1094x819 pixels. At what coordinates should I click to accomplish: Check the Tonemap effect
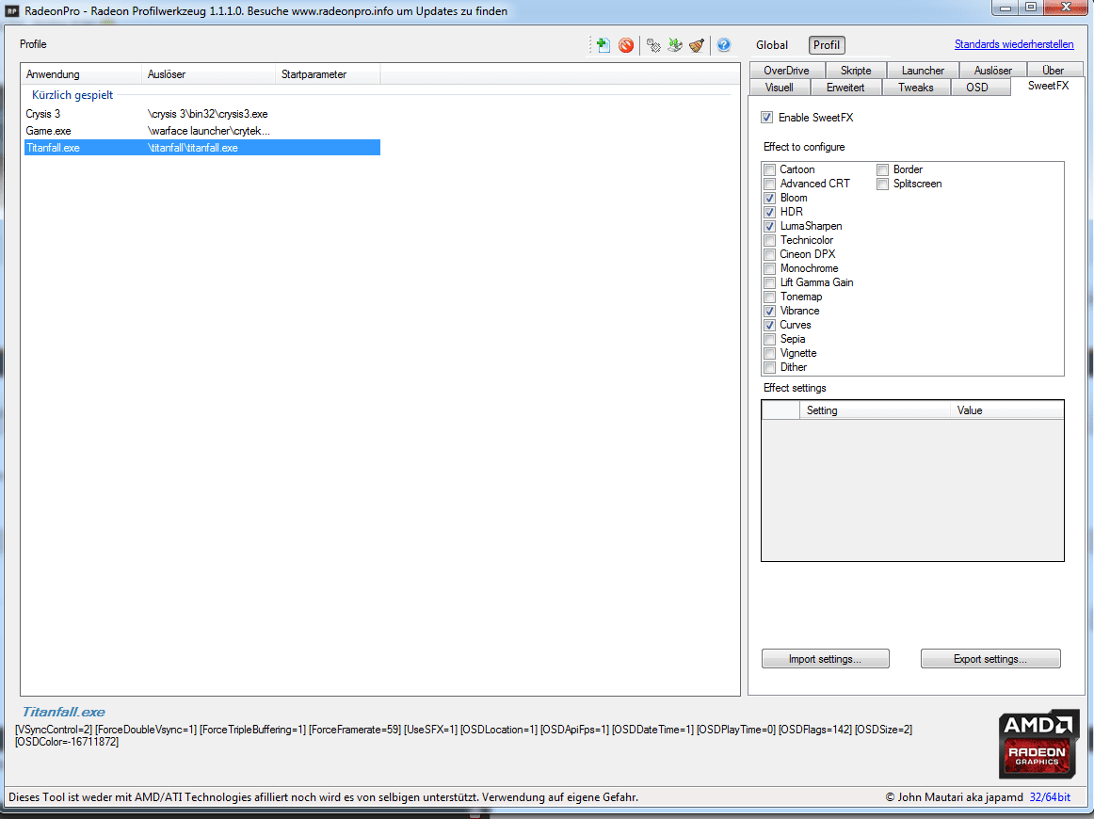tap(769, 297)
